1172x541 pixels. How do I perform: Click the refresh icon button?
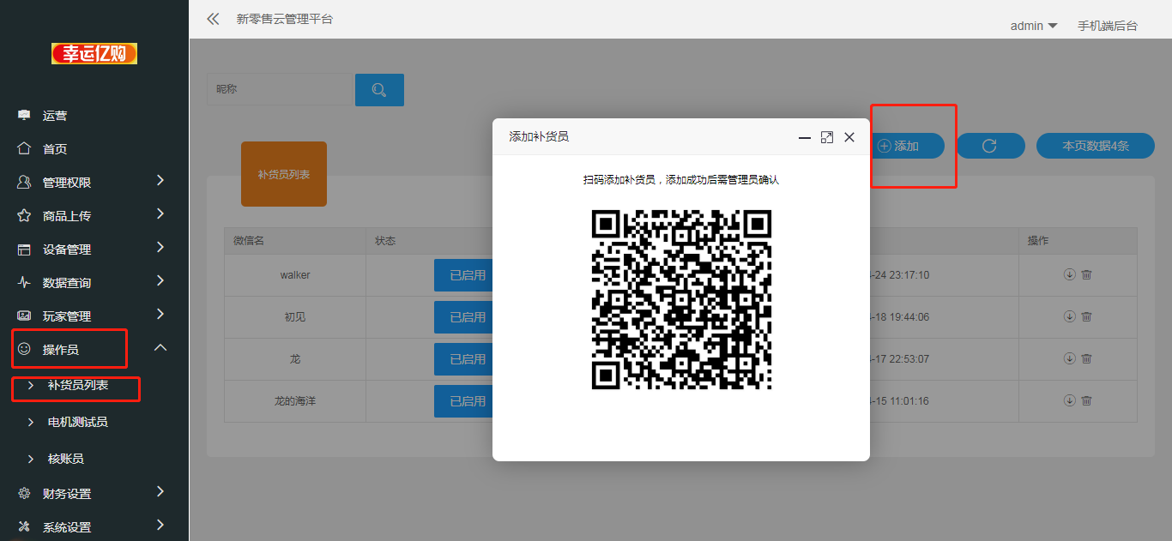tap(990, 146)
